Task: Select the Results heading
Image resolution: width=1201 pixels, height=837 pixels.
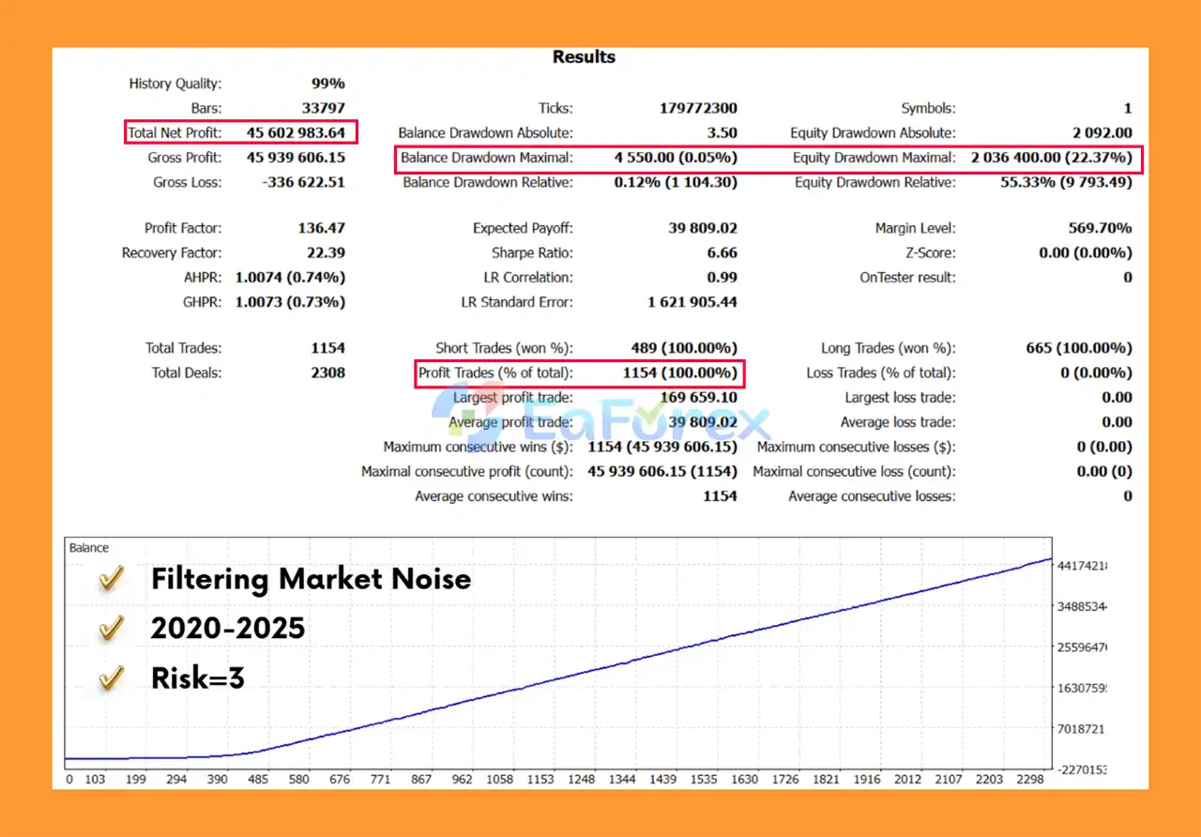Action: tap(584, 57)
